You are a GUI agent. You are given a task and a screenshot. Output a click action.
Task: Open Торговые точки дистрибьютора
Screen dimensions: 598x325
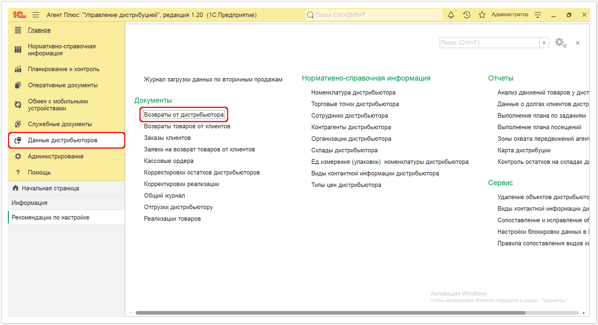click(x=355, y=104)
